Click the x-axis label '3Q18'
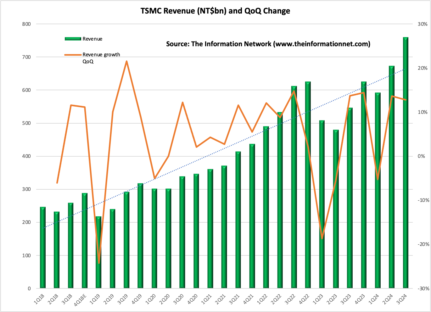The width and height of the screenshot is (431, 312). (x=67, y=298)
